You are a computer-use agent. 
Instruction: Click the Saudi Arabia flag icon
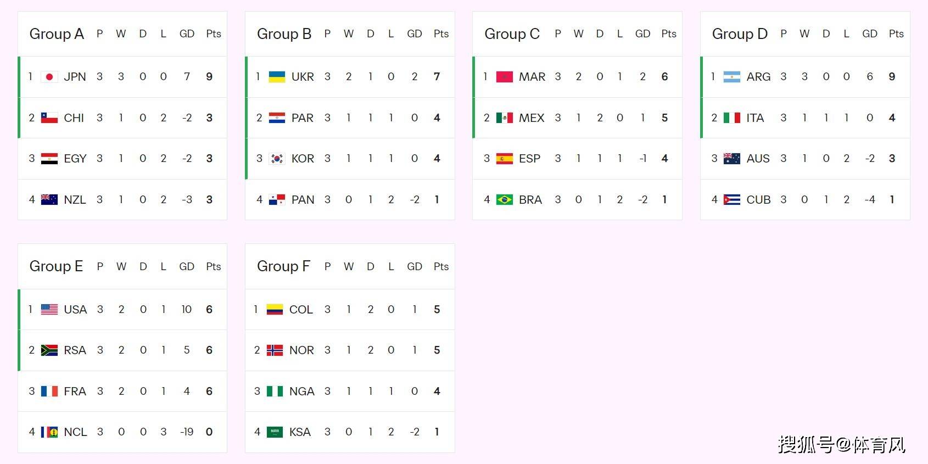(275, 432)
